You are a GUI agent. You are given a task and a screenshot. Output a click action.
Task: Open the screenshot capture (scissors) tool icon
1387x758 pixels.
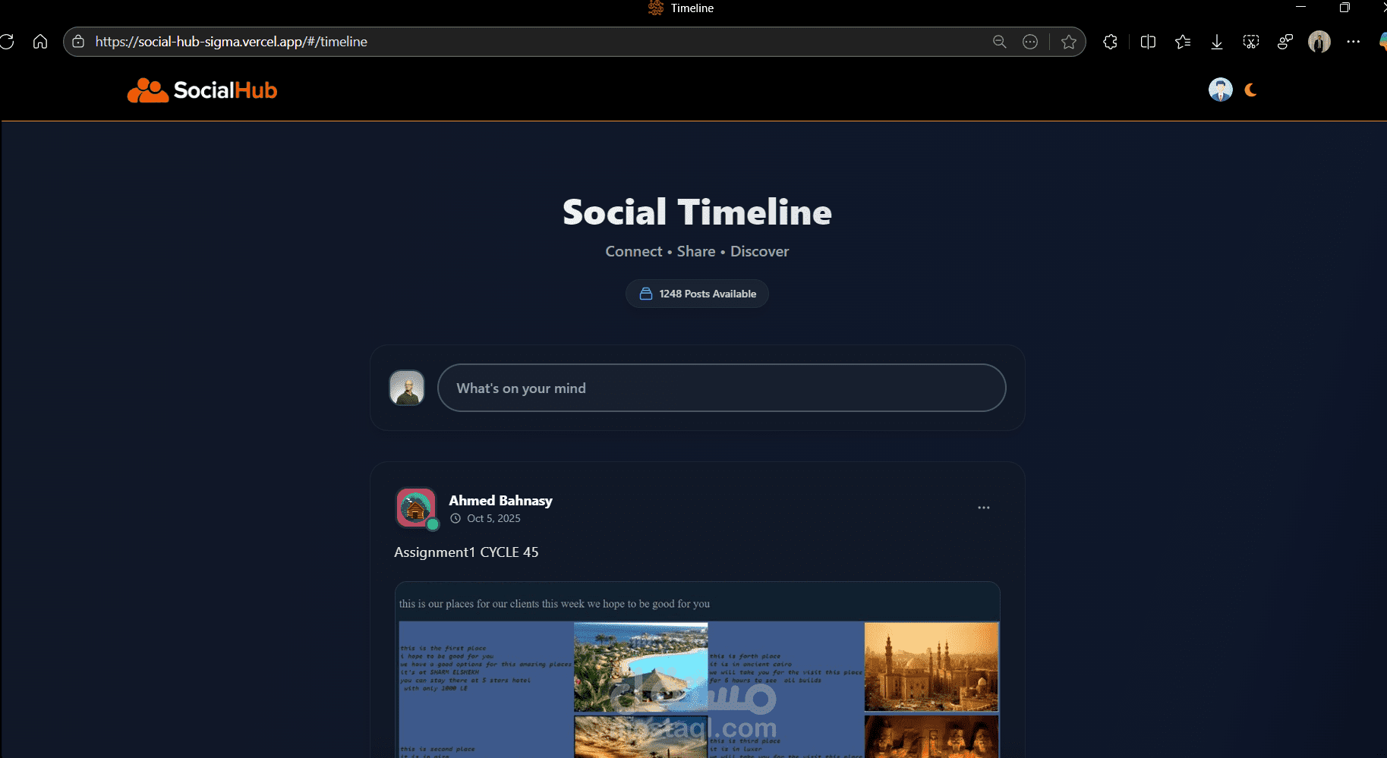pos(1250,42)
